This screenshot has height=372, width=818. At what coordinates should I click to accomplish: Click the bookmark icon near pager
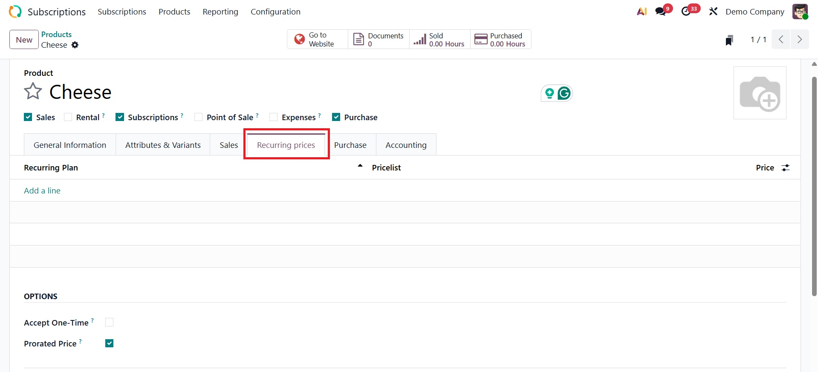729,40
